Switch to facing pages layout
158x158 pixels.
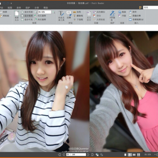tap(134, 154)
